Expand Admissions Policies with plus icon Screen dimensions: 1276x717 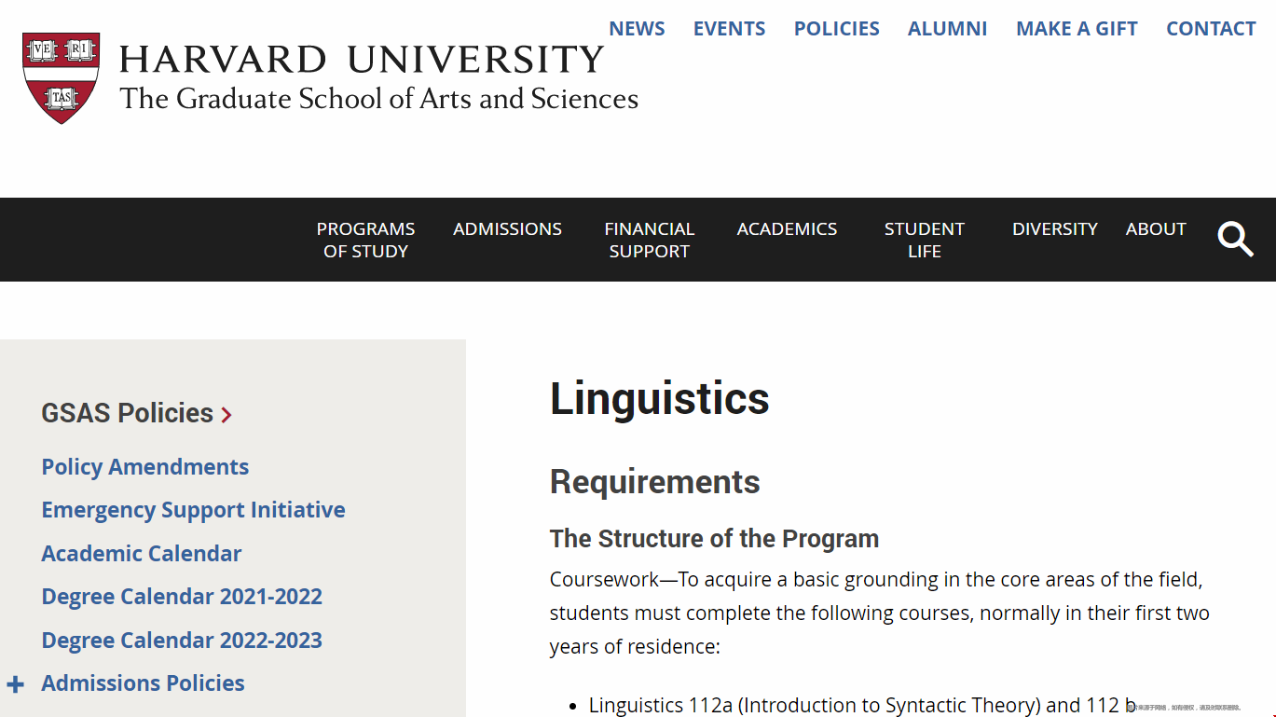pyautogui.click(x=15, y=684)
